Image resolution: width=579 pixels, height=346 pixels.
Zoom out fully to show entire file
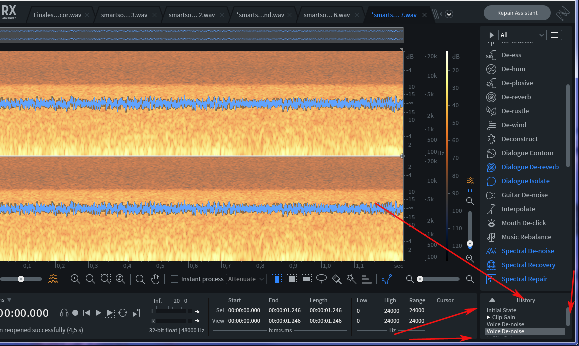click(120, 279)
